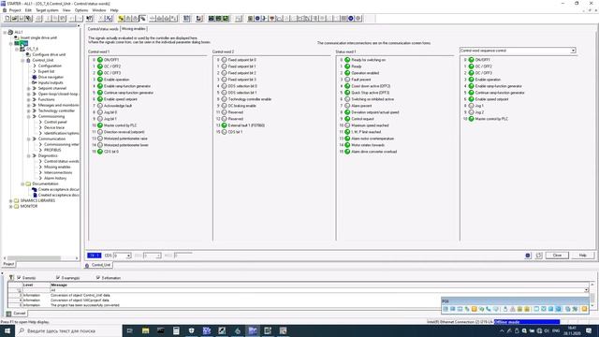Click the filter funnel icon in output panel

pos(11,277)
